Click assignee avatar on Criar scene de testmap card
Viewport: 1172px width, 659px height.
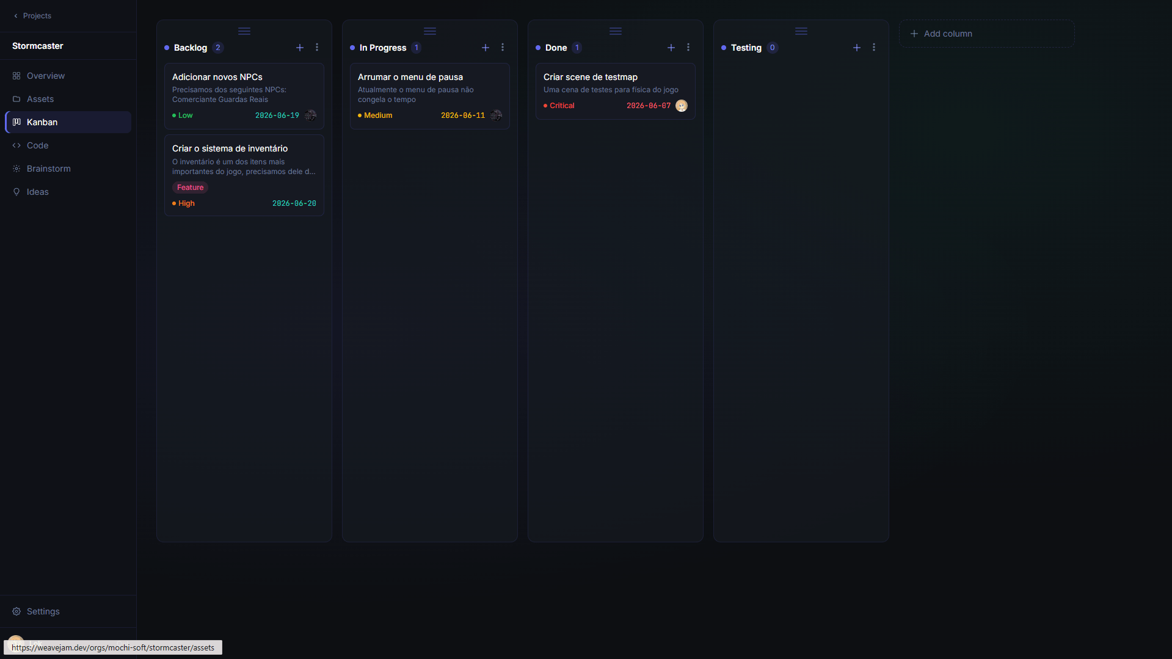pos(682,106)
